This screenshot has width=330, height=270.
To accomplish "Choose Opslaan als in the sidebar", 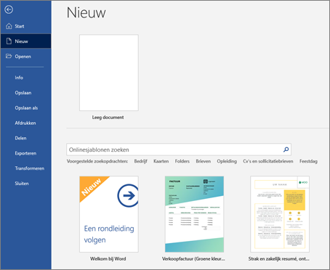I will (25, 108).
